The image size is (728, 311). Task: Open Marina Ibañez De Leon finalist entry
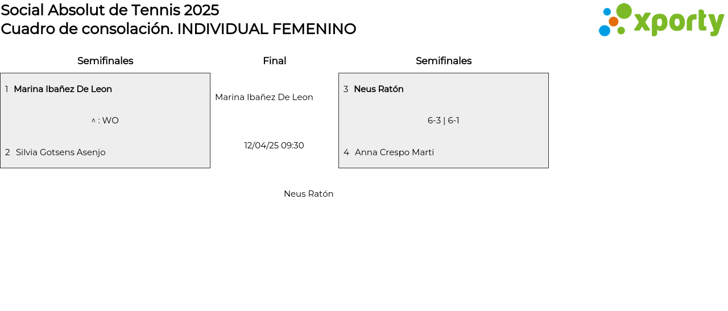264,97
